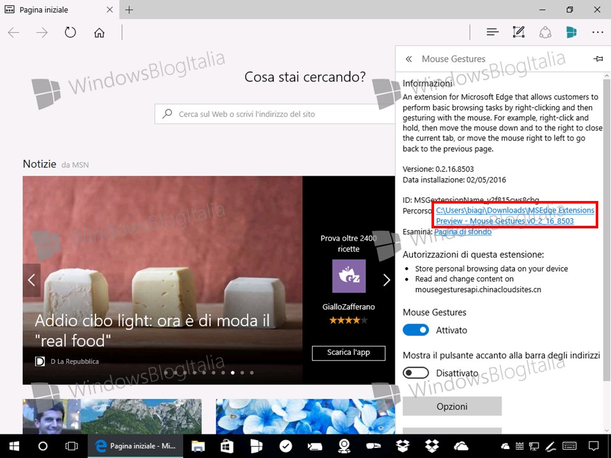611x458 pixels.
Task: Open the Action Center notification icon
Action: tap(594, 447)
